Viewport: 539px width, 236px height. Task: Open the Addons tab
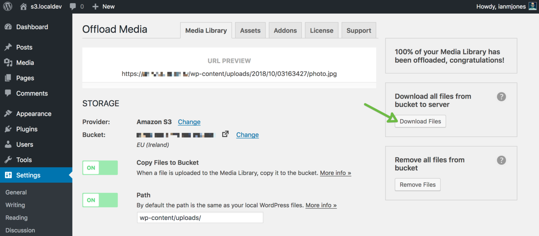click(x=285, y=30)
